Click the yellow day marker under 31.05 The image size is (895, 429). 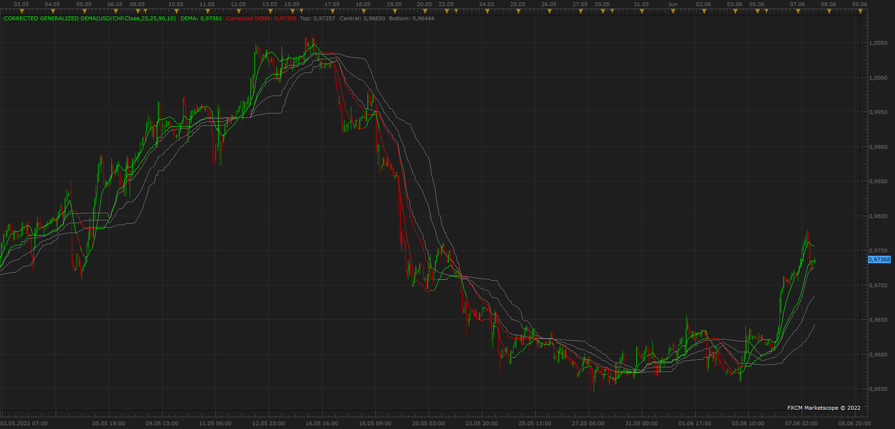point(642,11)
